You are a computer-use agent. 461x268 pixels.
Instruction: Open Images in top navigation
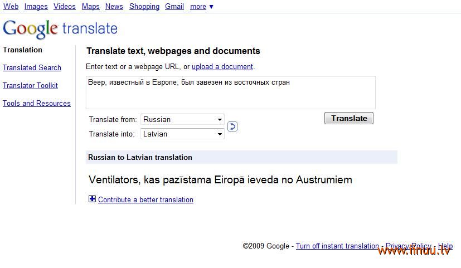36,6
